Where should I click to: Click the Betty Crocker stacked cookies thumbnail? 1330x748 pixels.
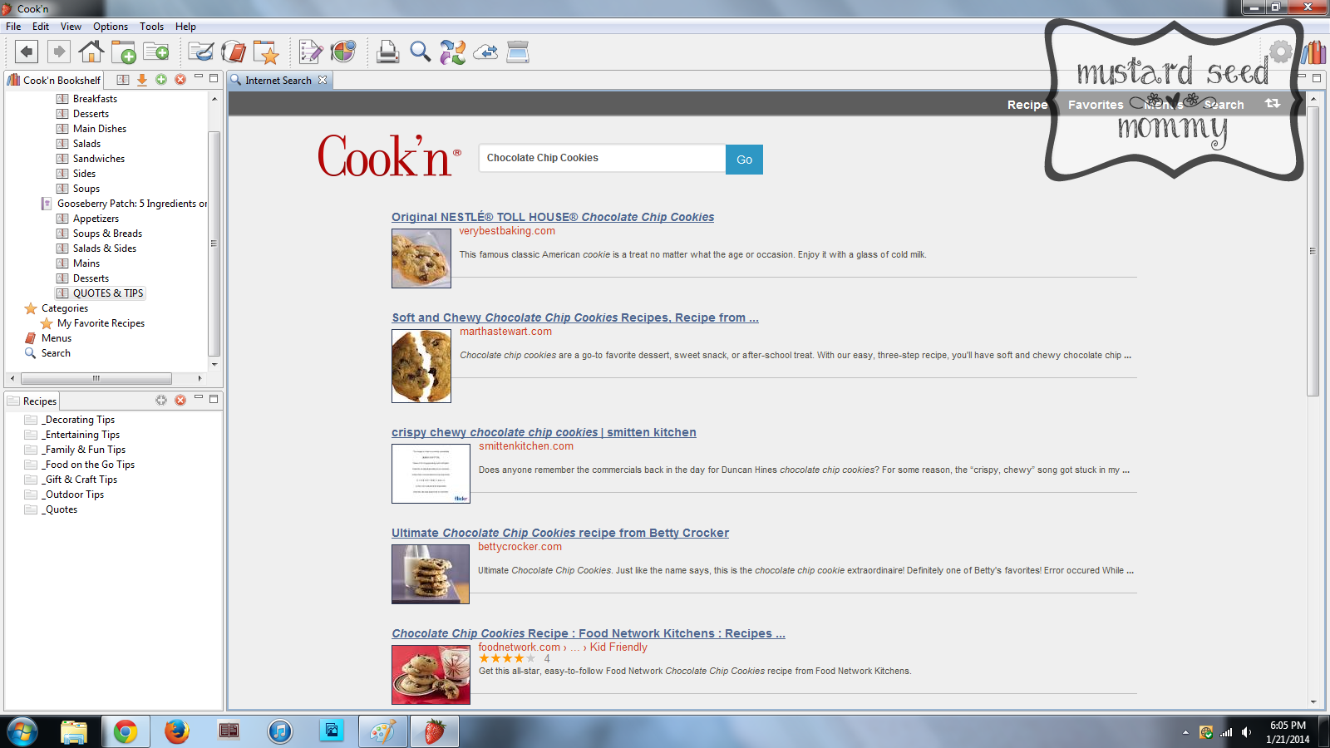click(431, 574)
